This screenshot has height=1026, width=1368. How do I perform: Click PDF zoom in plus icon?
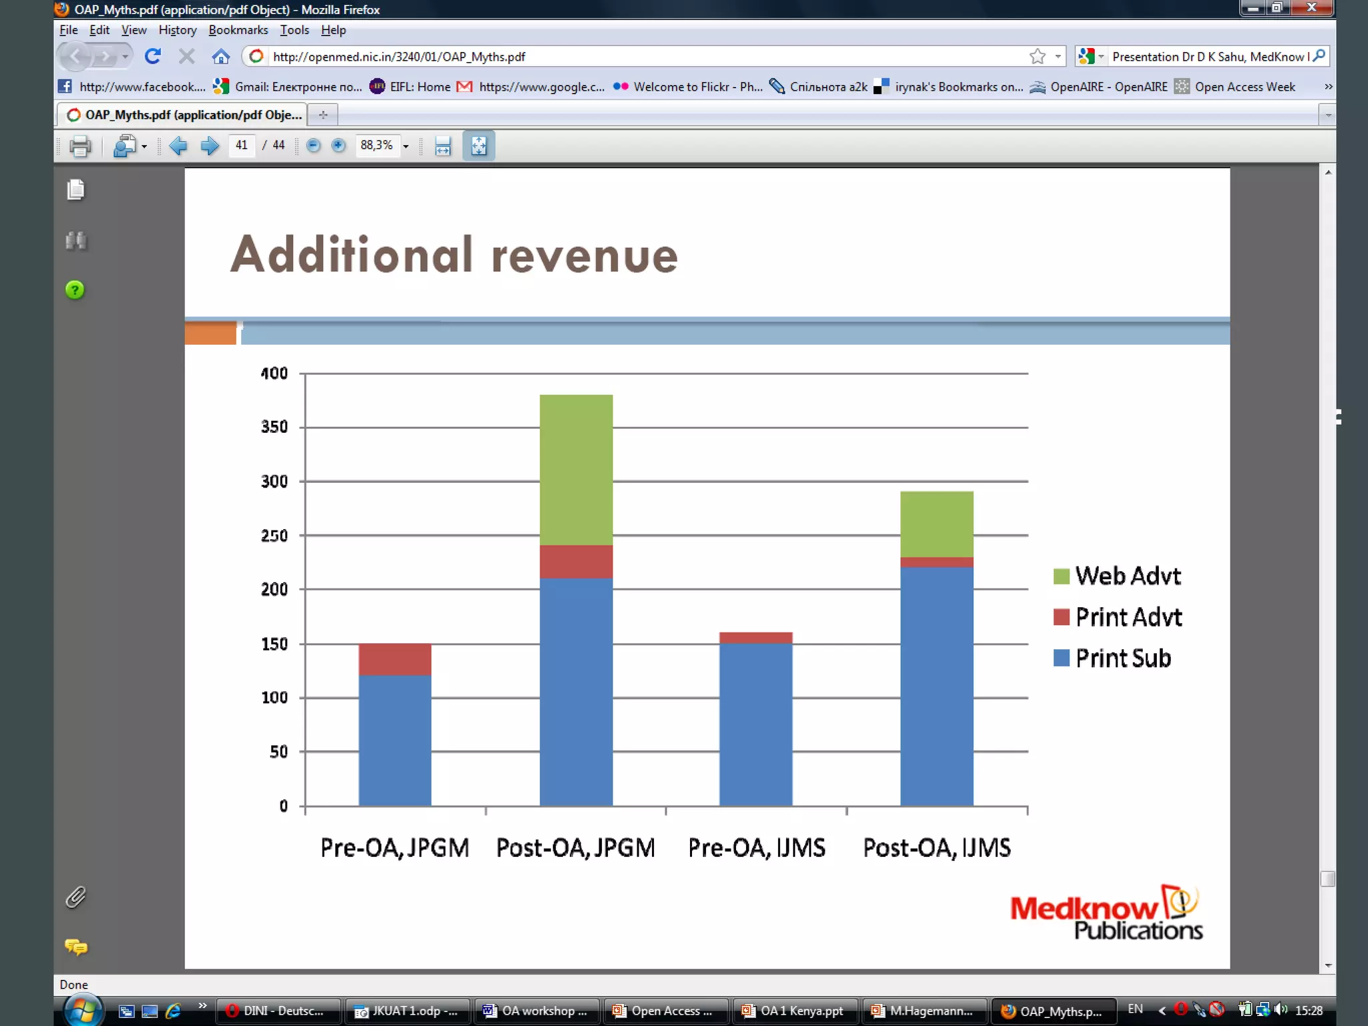tap(339, 146)
